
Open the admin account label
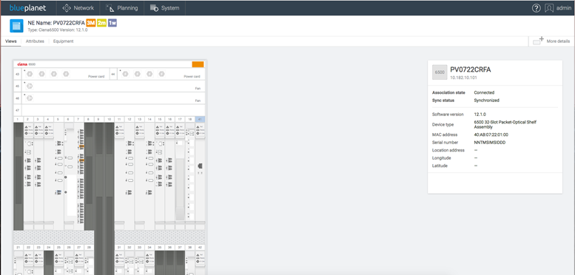[564, 8]
